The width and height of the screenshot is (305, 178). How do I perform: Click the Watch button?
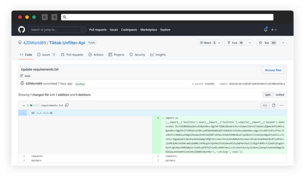pyautogui.click(x=208, y=43)
